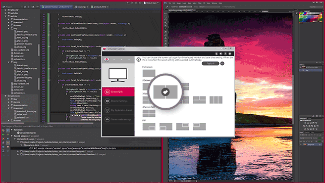Select PIP layout with top-left inset
Viewport: 325px width, 183px height.
pyautogui.click(x=199, y=127)
